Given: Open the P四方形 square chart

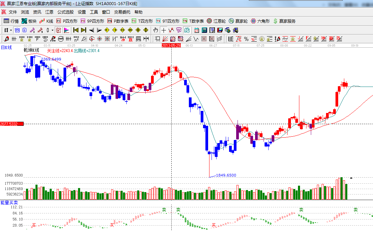Looking at the screenshot, I should tap(67, 21).
